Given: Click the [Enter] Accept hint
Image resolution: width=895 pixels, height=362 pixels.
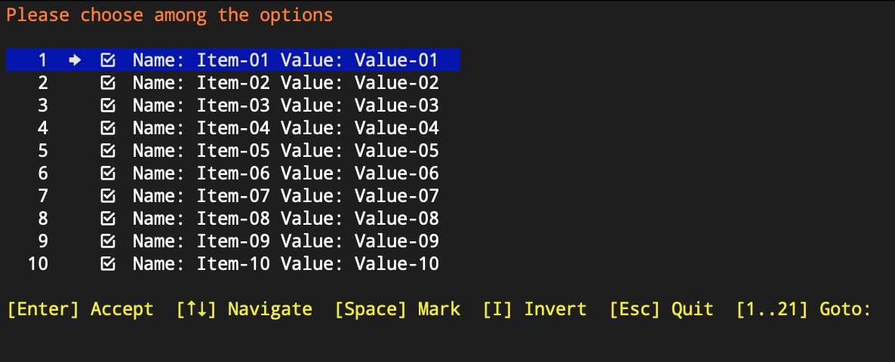Looking at the screenshot, I should pyautogui.click(x=81, y=309).
